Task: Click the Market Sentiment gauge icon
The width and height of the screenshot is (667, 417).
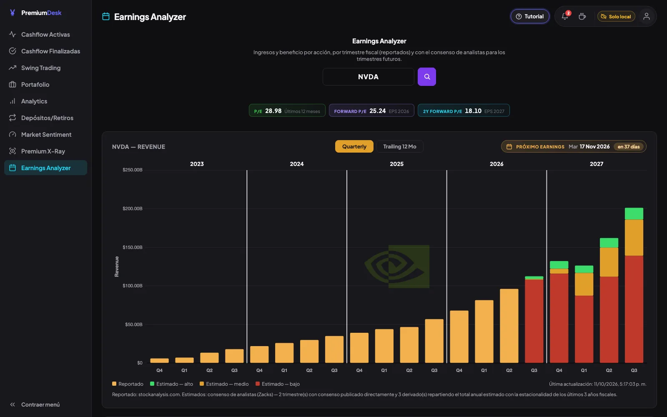Action: 13,134
